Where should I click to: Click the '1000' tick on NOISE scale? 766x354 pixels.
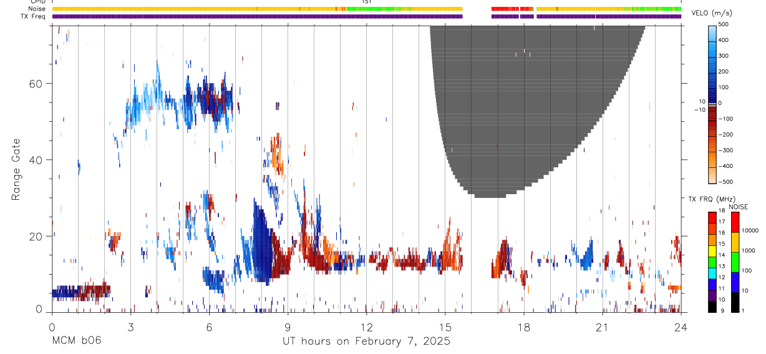click(x=749, y=251)
